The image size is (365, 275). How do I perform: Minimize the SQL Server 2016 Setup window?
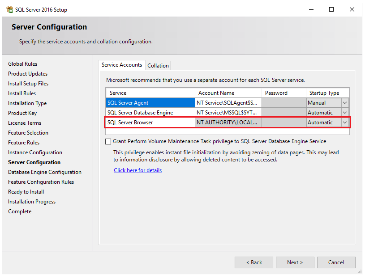[311, 9]
